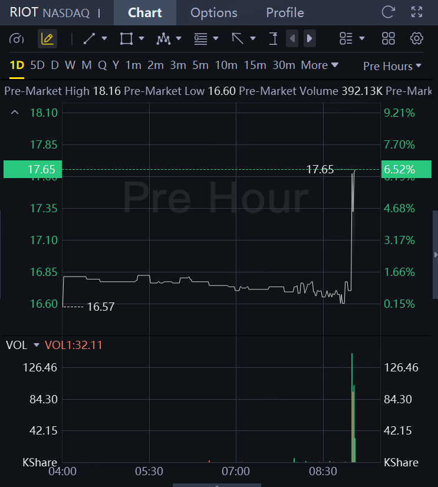This screenshot has width=438, height=487.
Task: Open arrow annotation tool dropdown arrow
Action: [253, 38]
